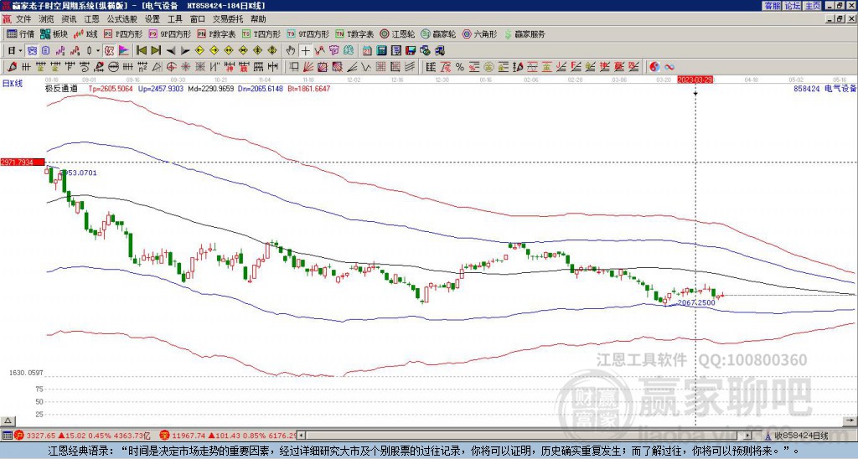This screenshot has height=459, width=858.
Task: Open the 帮助 menu
Action: pos(258,19)
